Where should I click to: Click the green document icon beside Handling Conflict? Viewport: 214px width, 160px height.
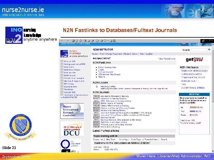click(x=97, y=87)
